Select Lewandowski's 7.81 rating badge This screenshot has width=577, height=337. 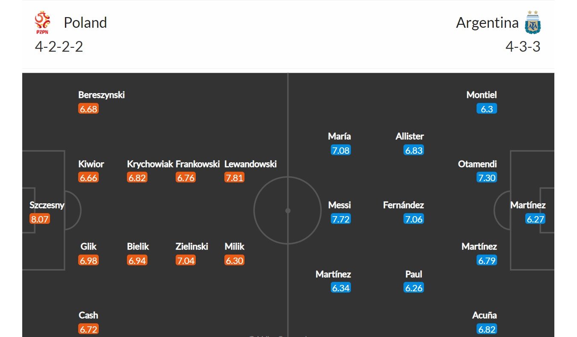[x=234, y=178]
